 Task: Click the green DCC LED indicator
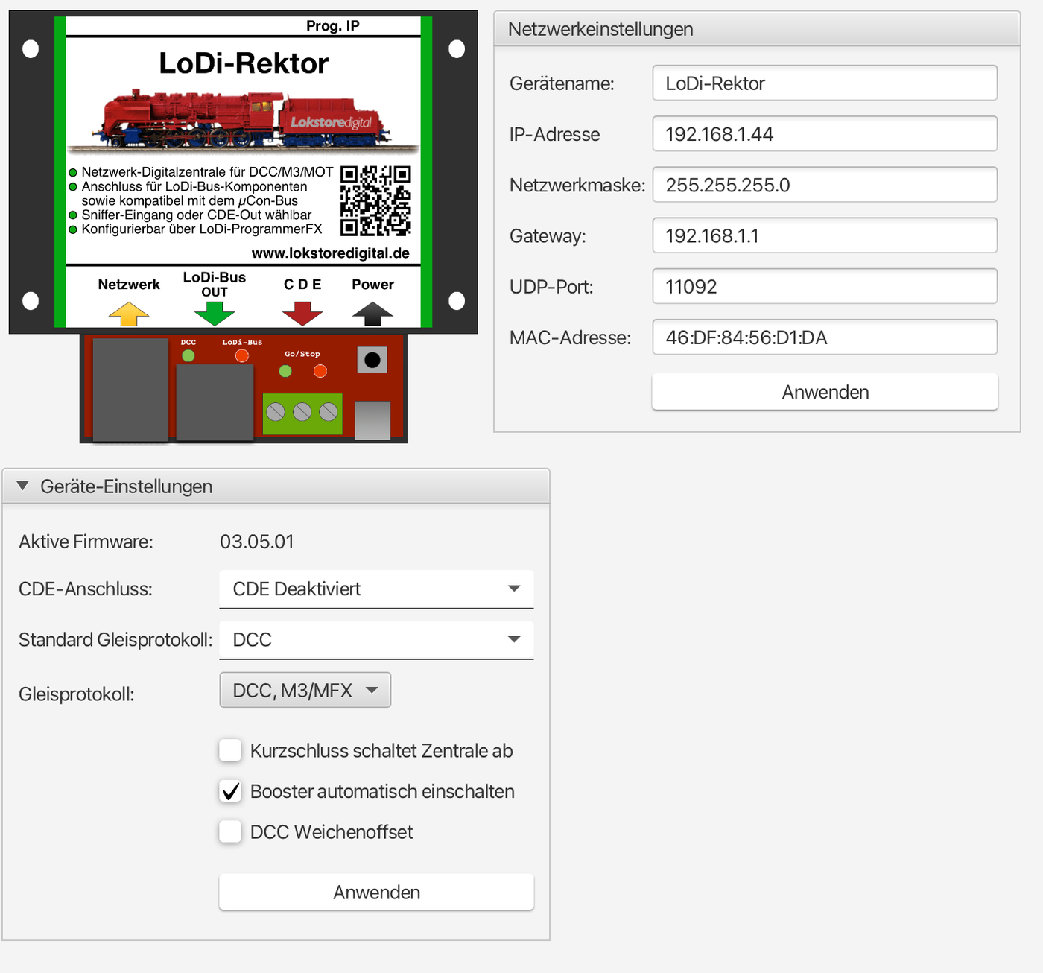(188, 355)
